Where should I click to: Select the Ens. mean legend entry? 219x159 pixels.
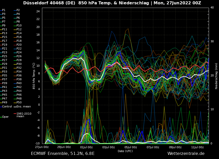coord(24,106)
